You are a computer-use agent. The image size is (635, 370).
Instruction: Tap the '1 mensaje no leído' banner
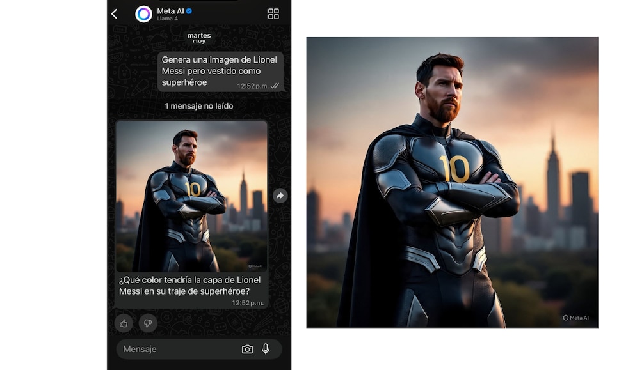[x=199, y=106]
